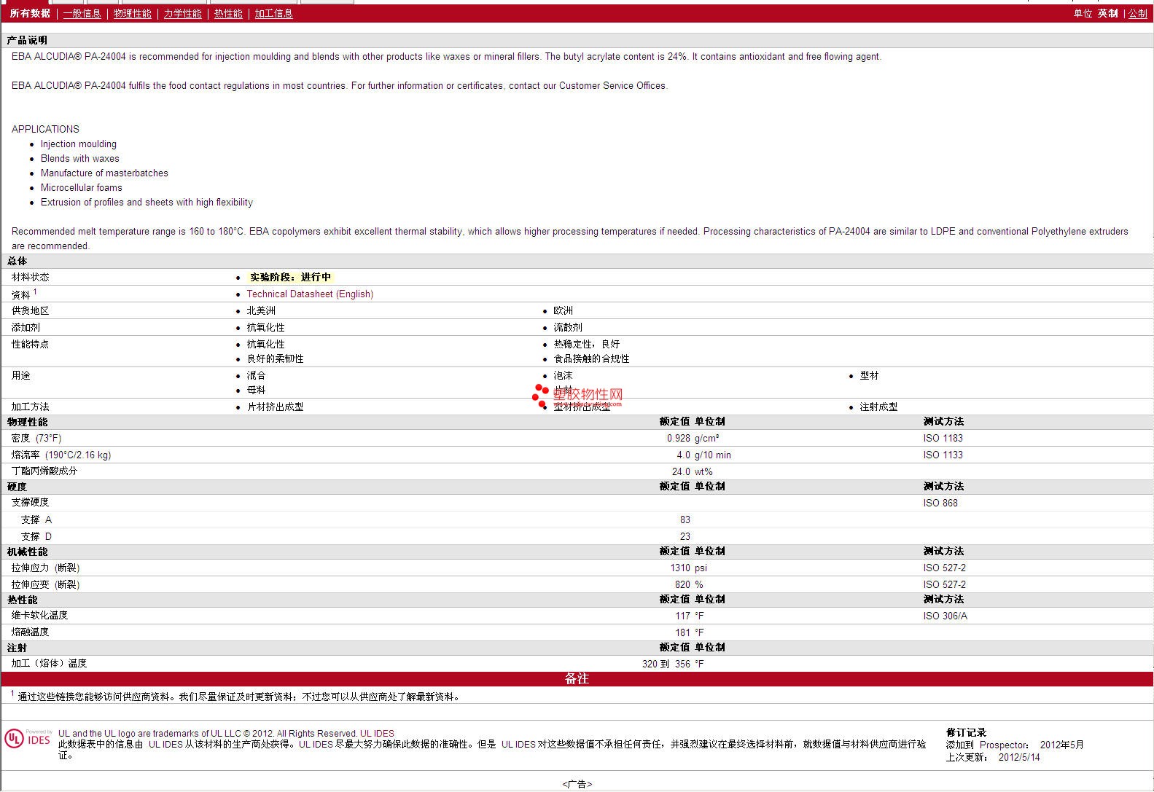Open the 一般信息 tab
Viewport: 1154px width, 792px height.
pyautogui.click(x=82, y=13)
